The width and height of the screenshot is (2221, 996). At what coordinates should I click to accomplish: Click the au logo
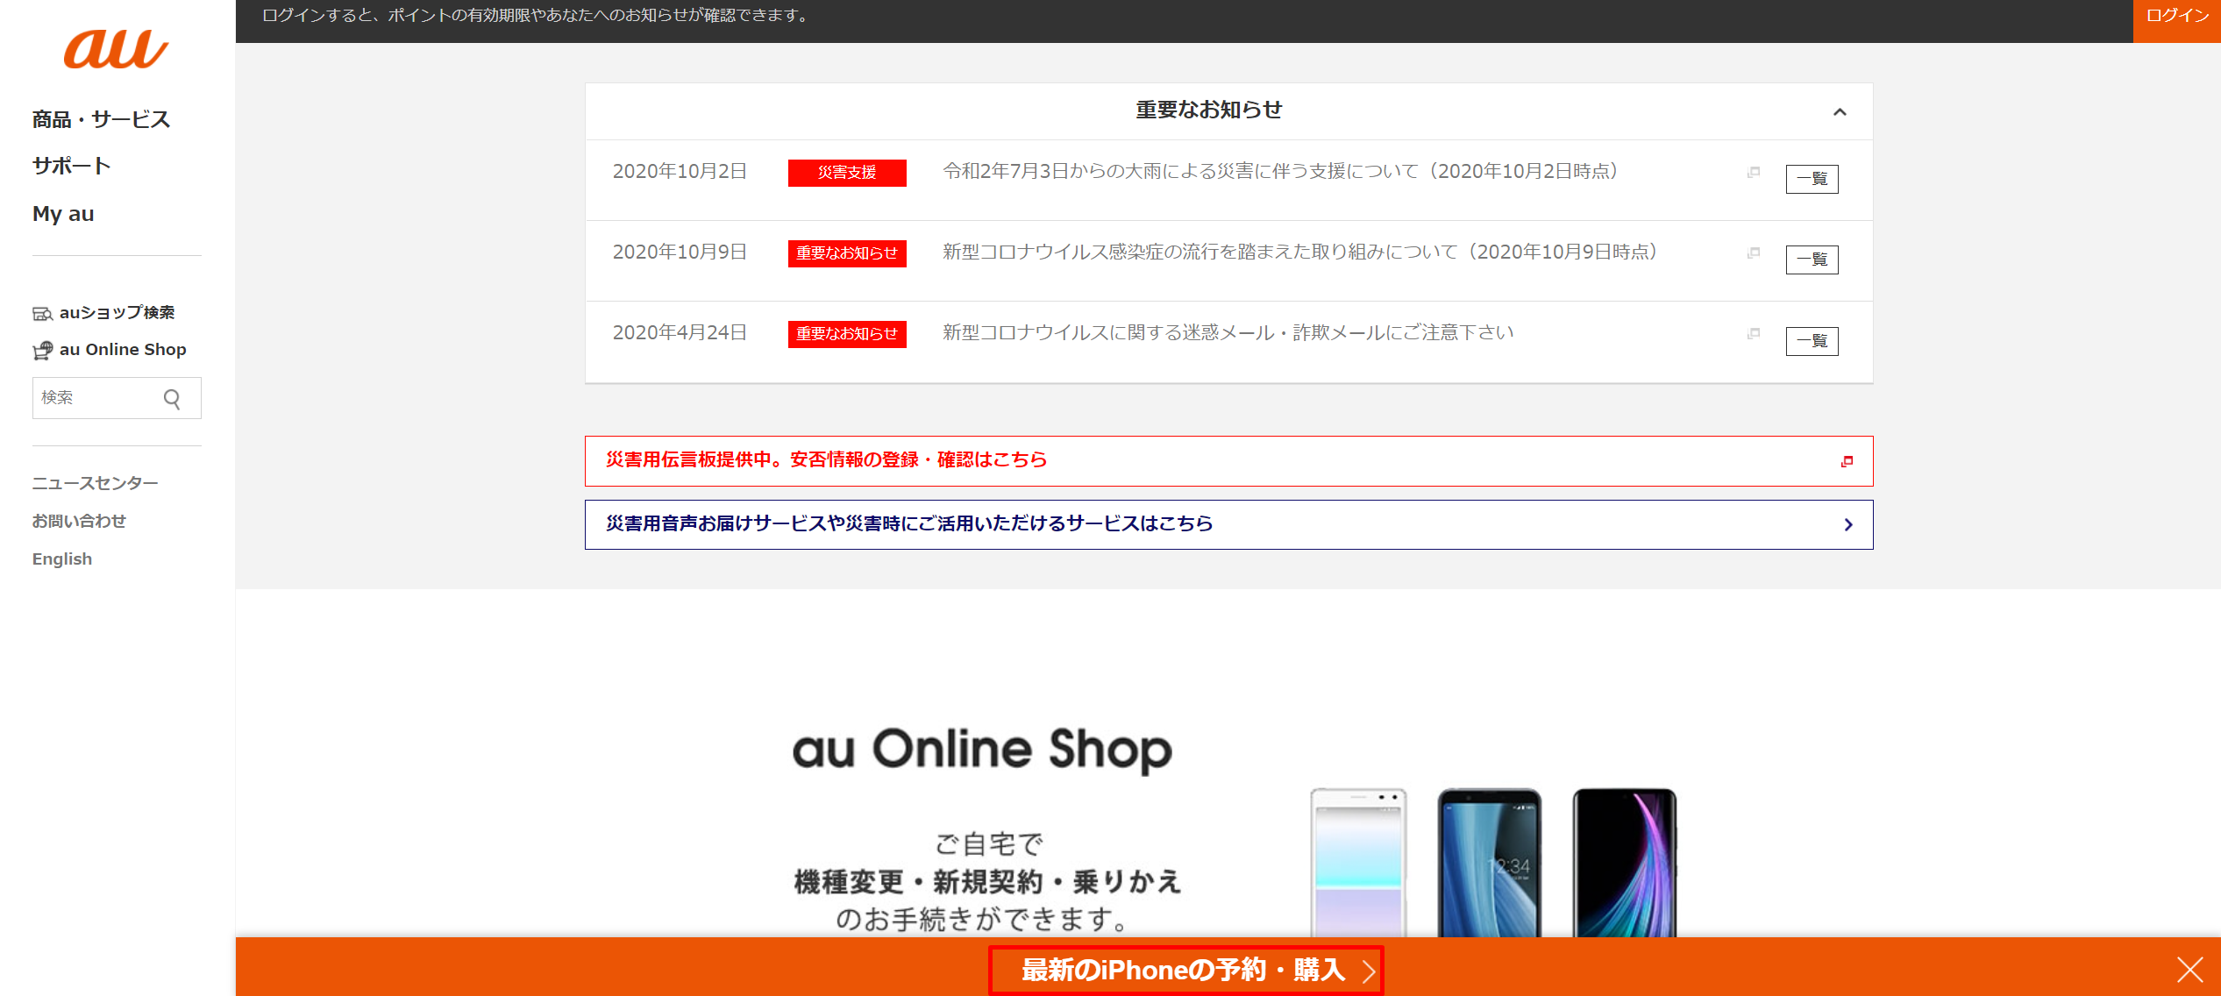[x=116, y=49]
